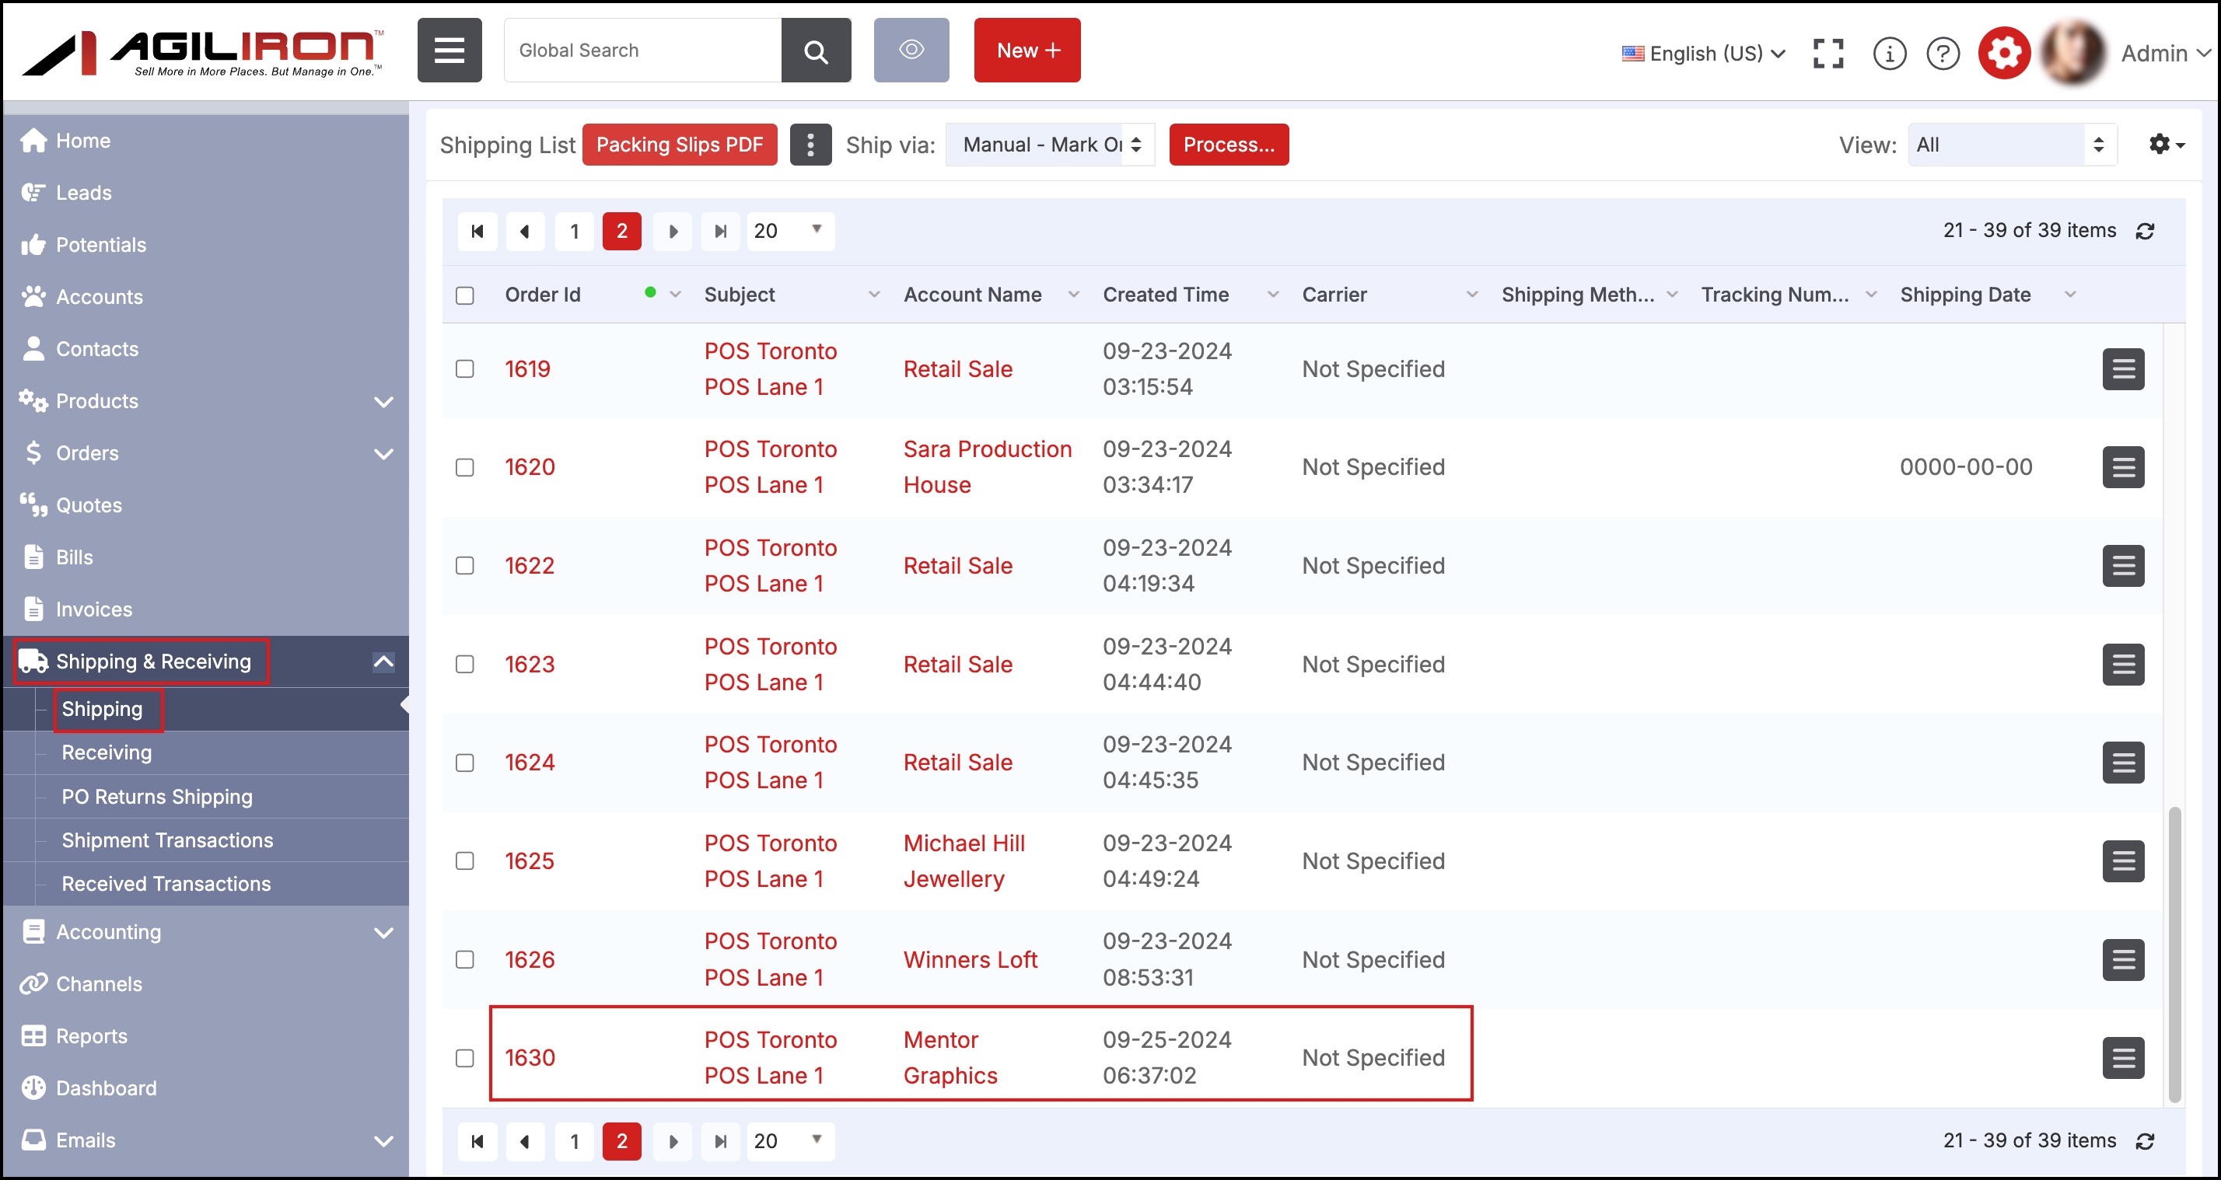Toggle fullscreen mode icon
2221x1180 pixels.
[1828, 54]
